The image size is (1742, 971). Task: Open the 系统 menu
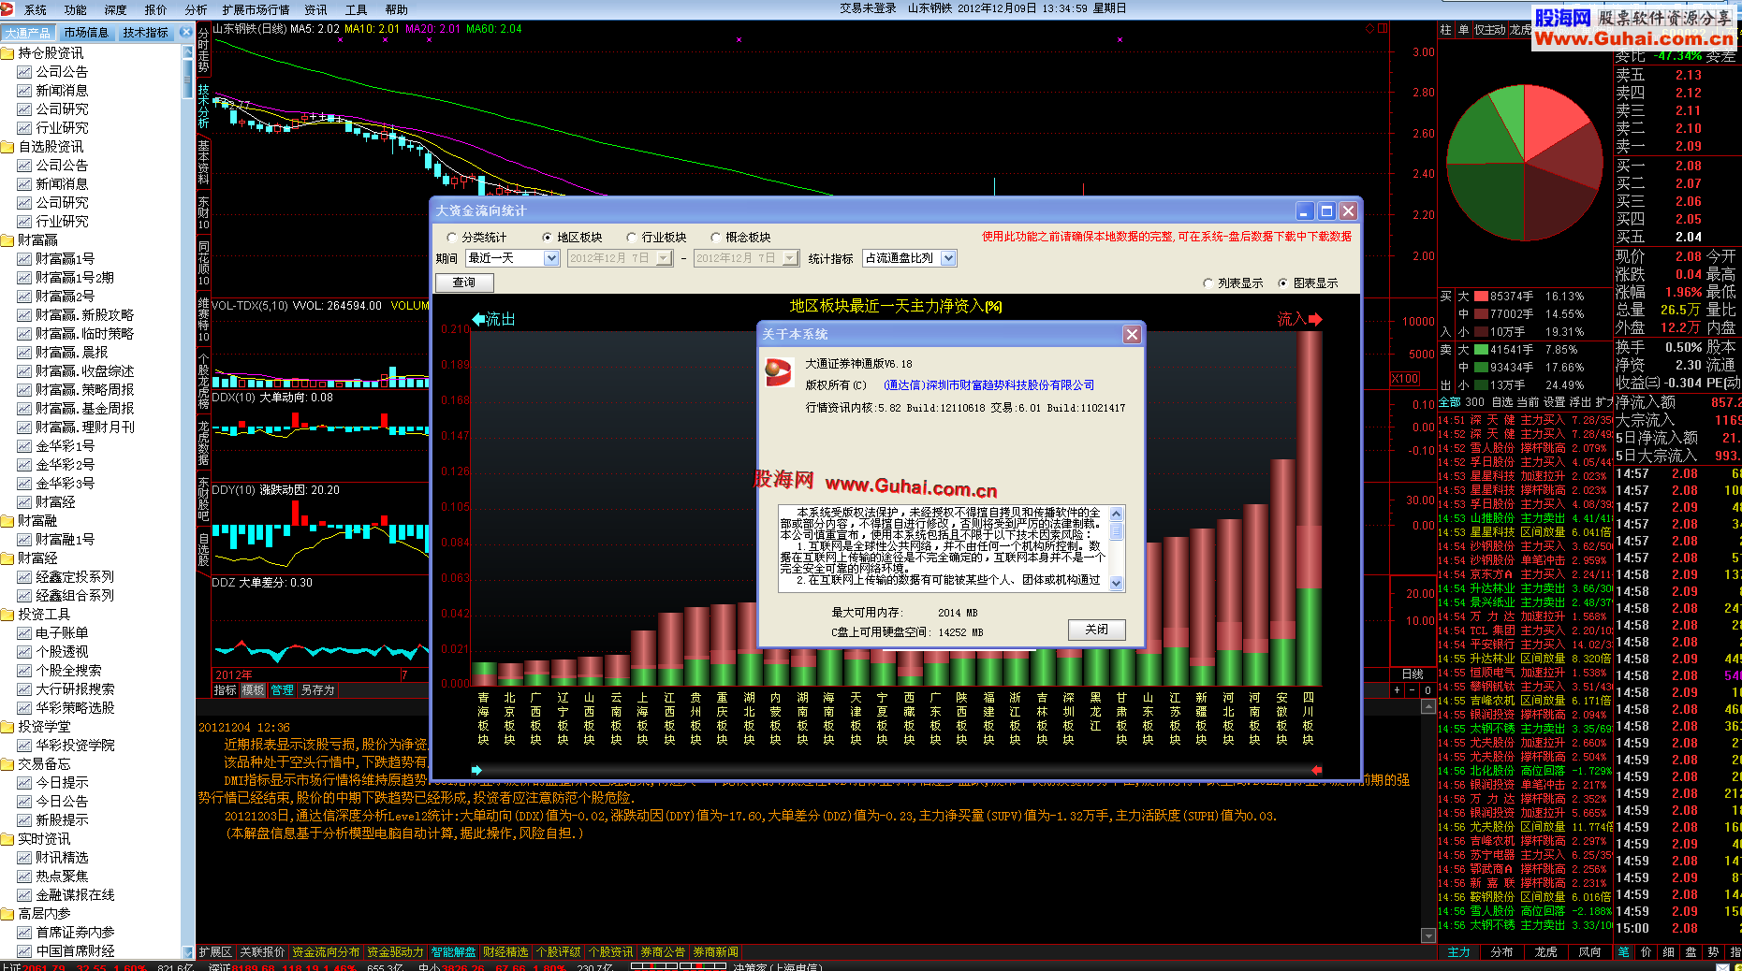(x=36, y=9)
